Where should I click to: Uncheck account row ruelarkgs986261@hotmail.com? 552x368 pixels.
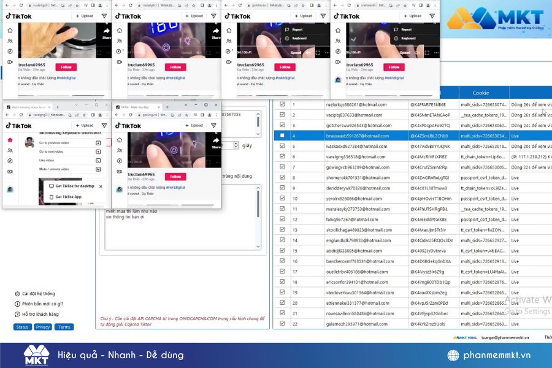click(282, 104)
